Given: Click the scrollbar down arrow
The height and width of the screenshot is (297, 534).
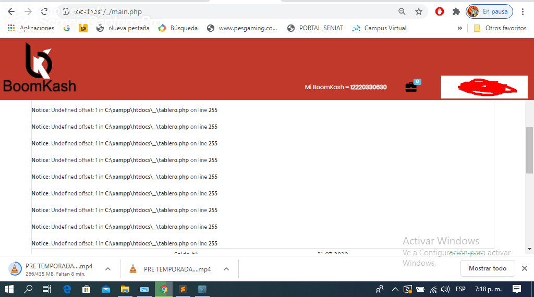Looking at the screenshot, I should 529,249.
